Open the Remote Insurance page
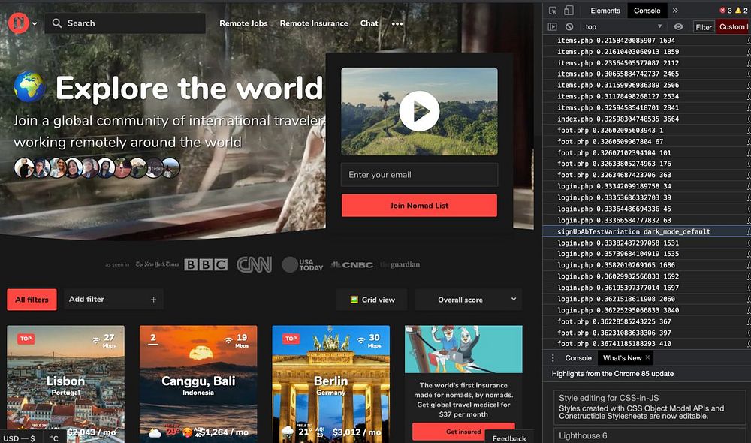The image size is (751, 443). [314, 23]
